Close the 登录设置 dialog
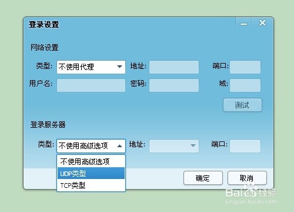 262,23
